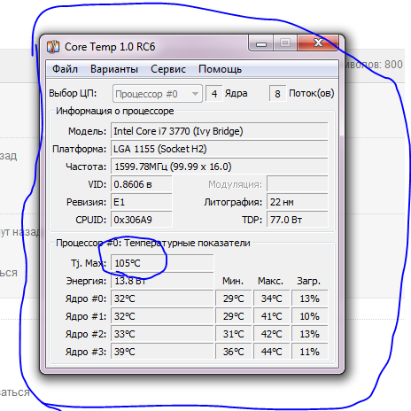
Task: Open the Варианты menu
Action: (x=114, y=69)
